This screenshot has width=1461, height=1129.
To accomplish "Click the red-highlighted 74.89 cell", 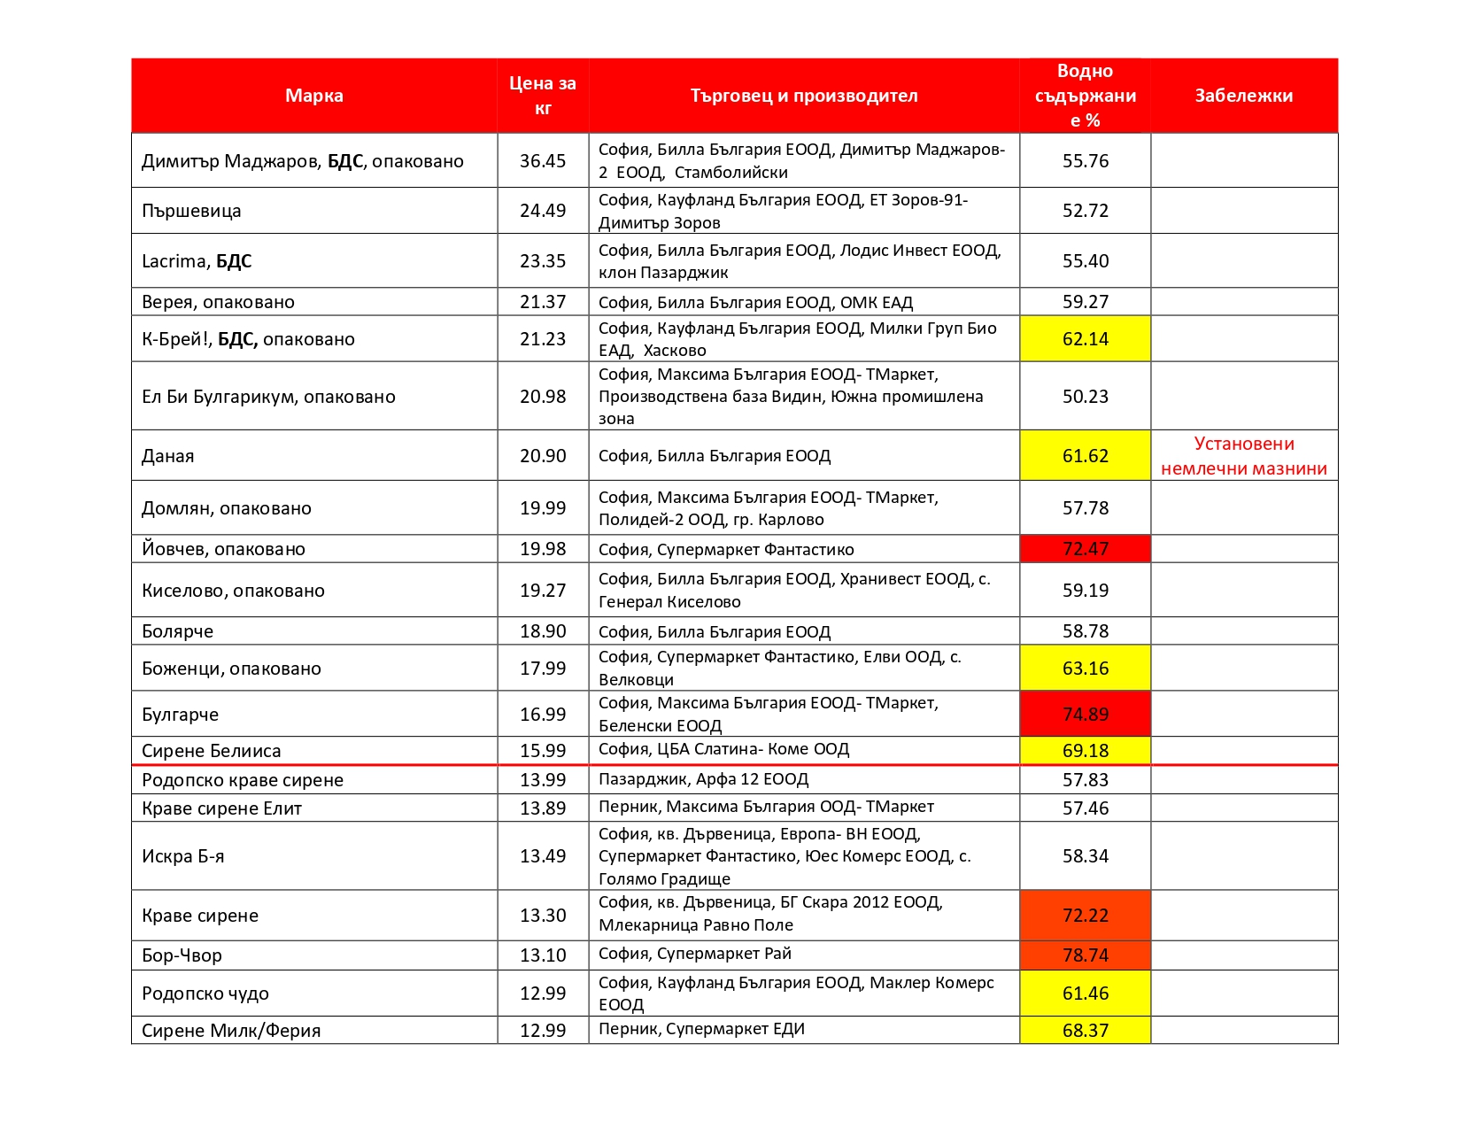I will pos(1085,714).
